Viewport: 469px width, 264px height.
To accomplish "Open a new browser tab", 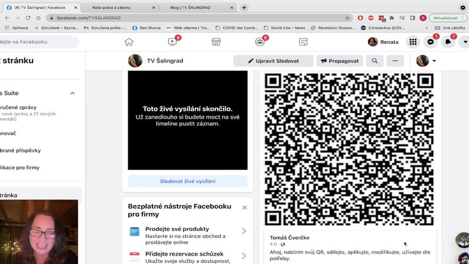I will (244, 7).
